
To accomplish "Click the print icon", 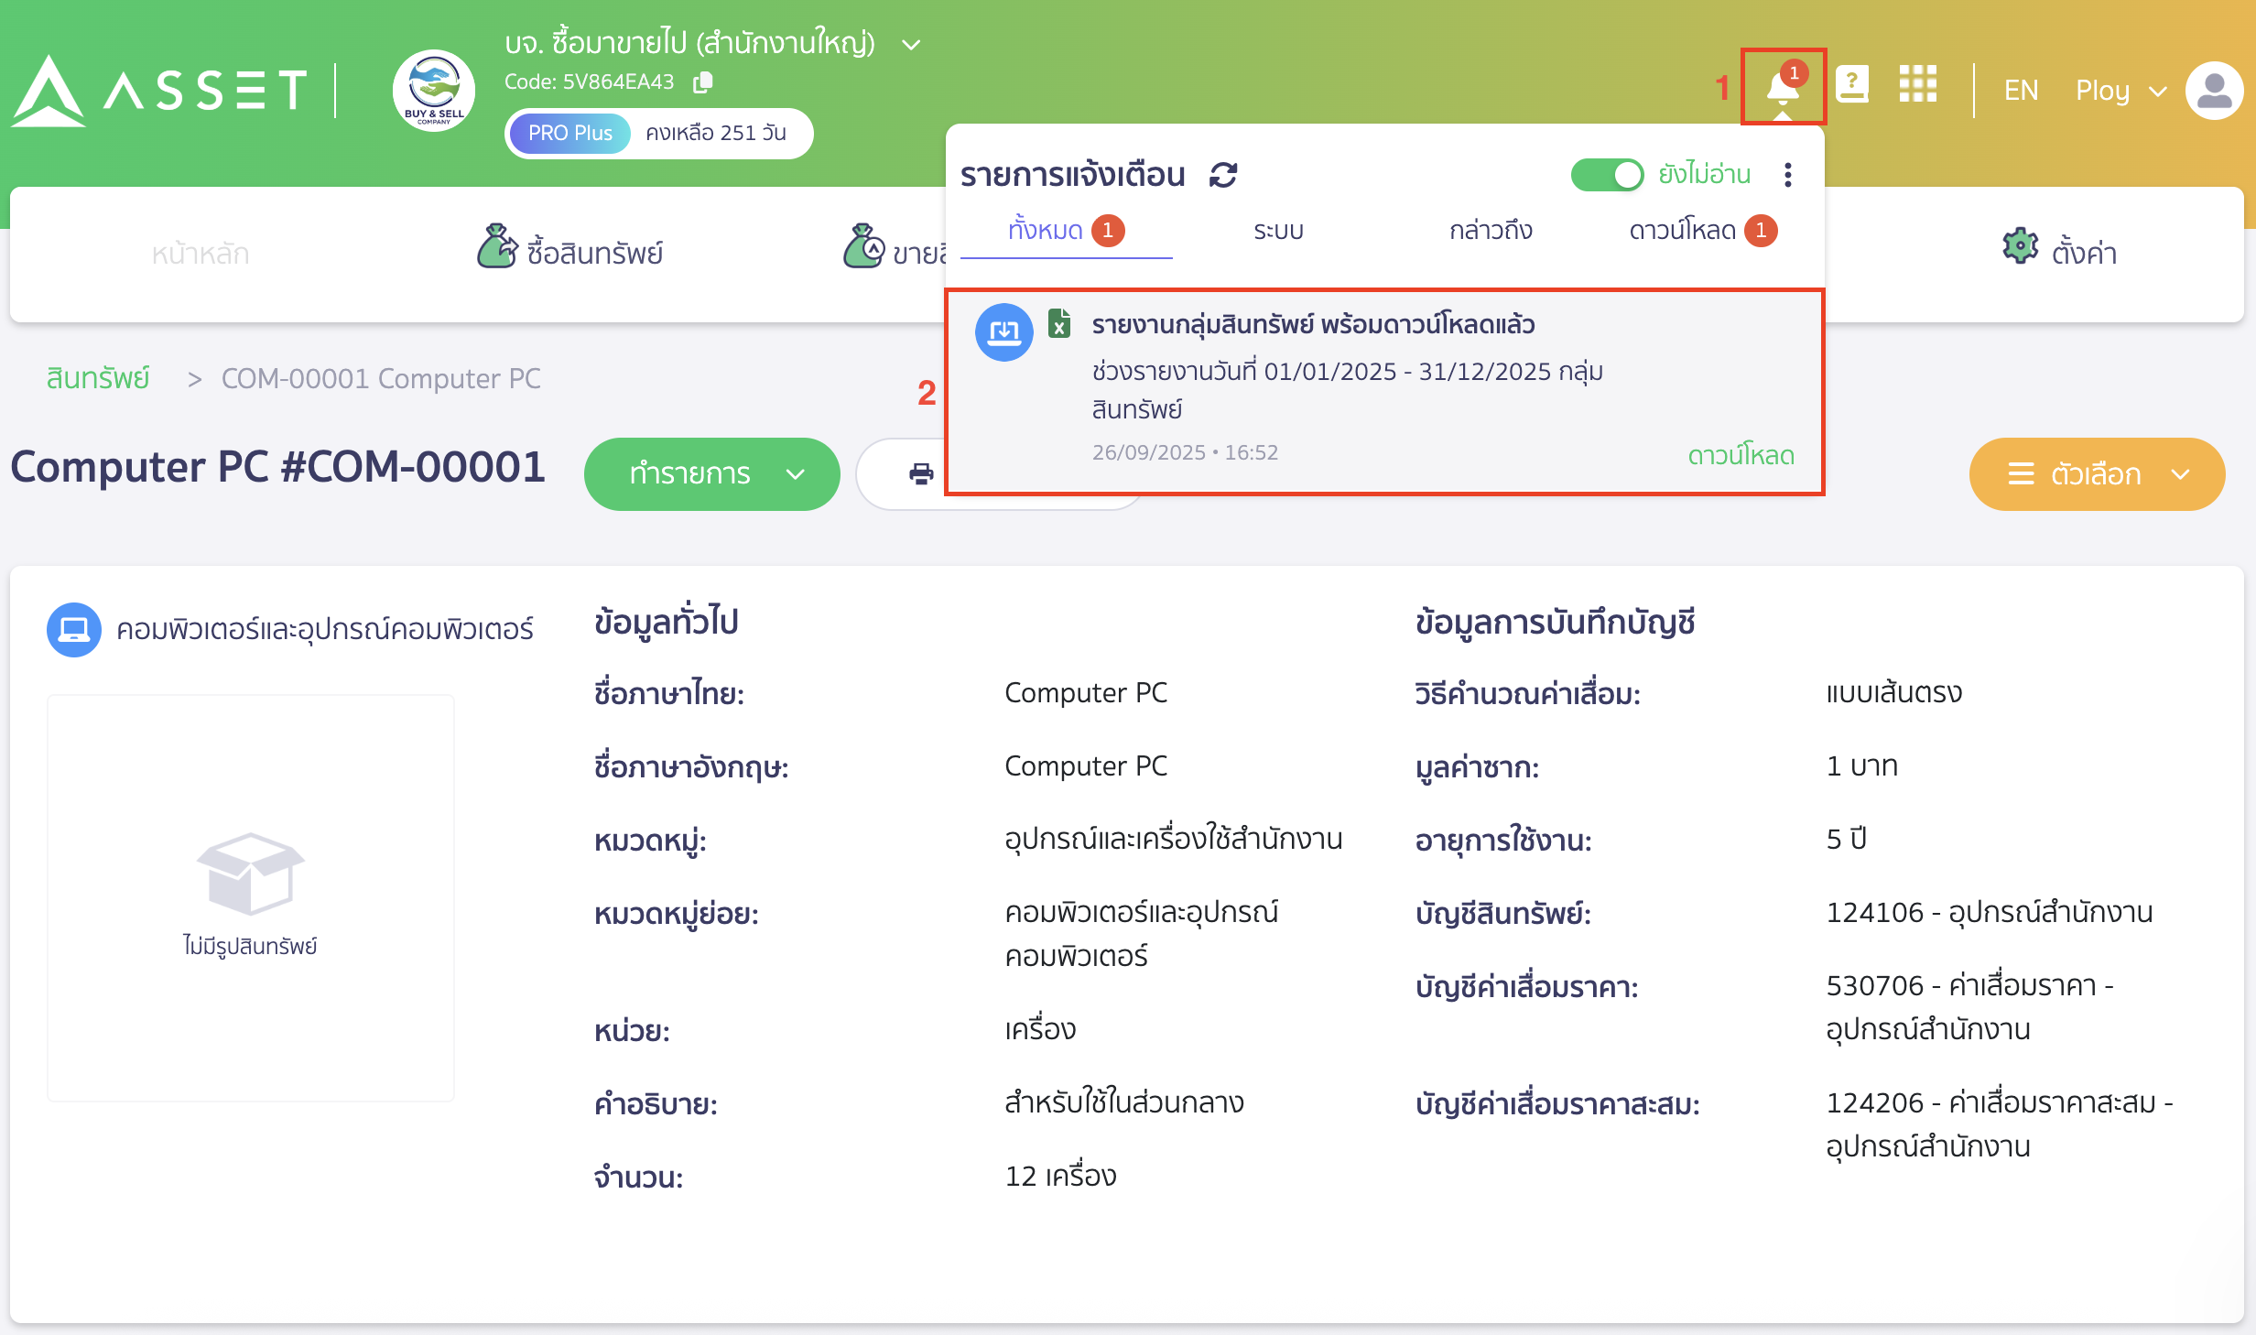I will (920, 472).
